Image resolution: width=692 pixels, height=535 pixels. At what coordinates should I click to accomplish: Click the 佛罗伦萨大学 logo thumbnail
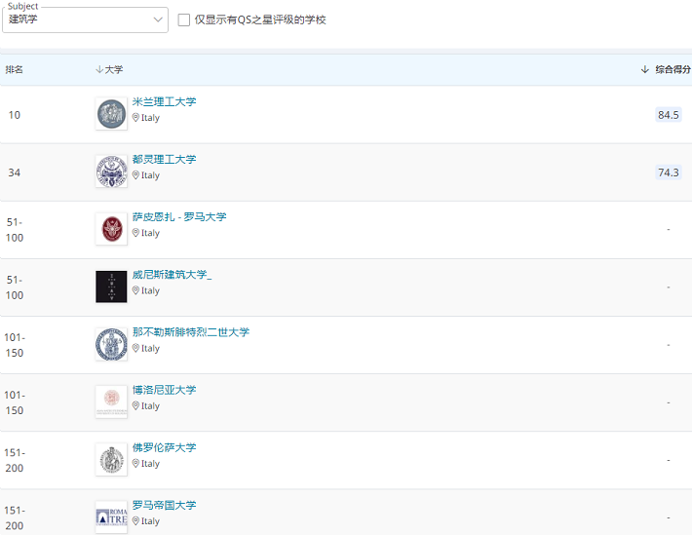111,460
